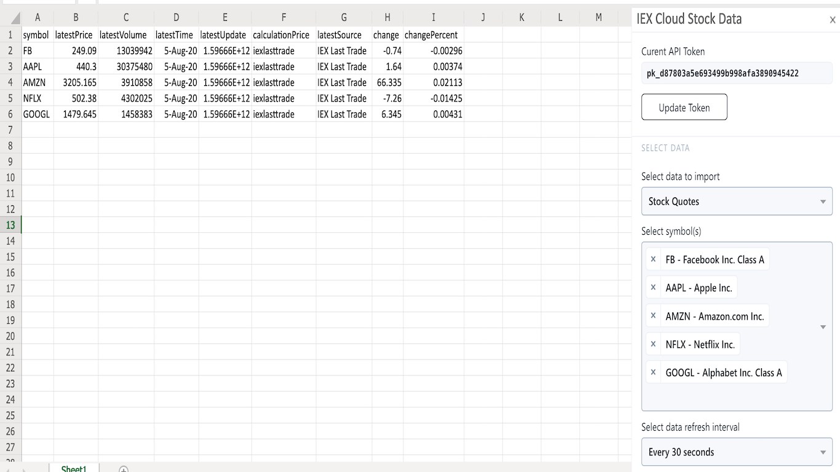Select the changePercent cell 0.00431
840x472 pixels.
(434, 114)
